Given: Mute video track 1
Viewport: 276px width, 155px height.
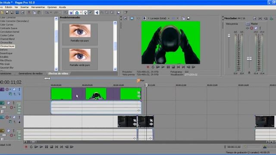Looking at the screenshot, I should [x=14, y=89].
